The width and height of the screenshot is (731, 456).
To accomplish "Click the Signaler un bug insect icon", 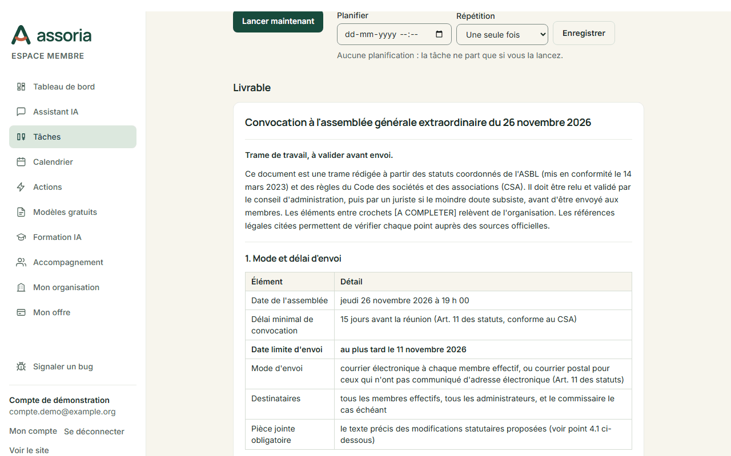I will click(21, 367).
